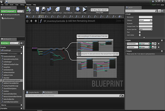Click the Find Results search field

pos(72,95)
